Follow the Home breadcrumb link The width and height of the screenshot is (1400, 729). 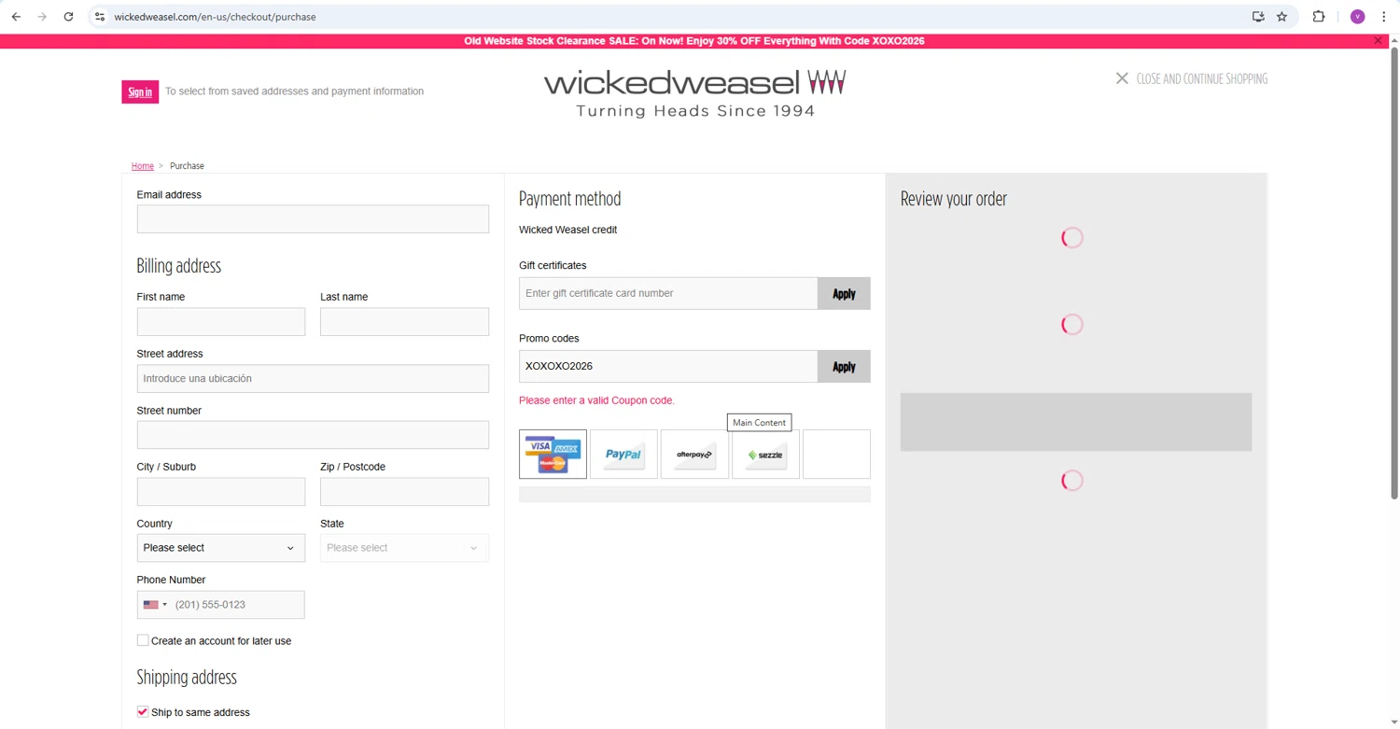(x=142, y=166)
